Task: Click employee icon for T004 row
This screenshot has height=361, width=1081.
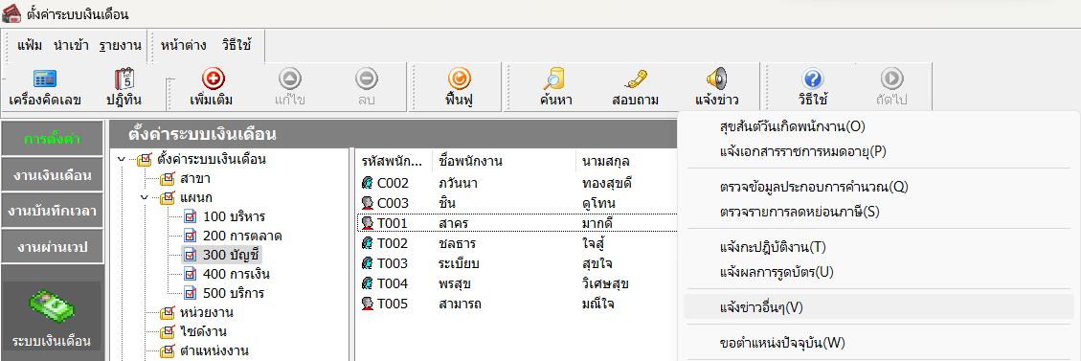Action: point(368,283)
